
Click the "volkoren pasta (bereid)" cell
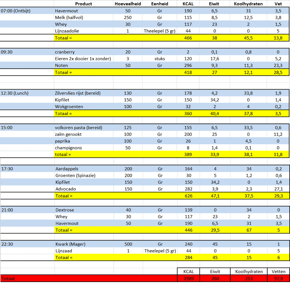click(78, 128)
